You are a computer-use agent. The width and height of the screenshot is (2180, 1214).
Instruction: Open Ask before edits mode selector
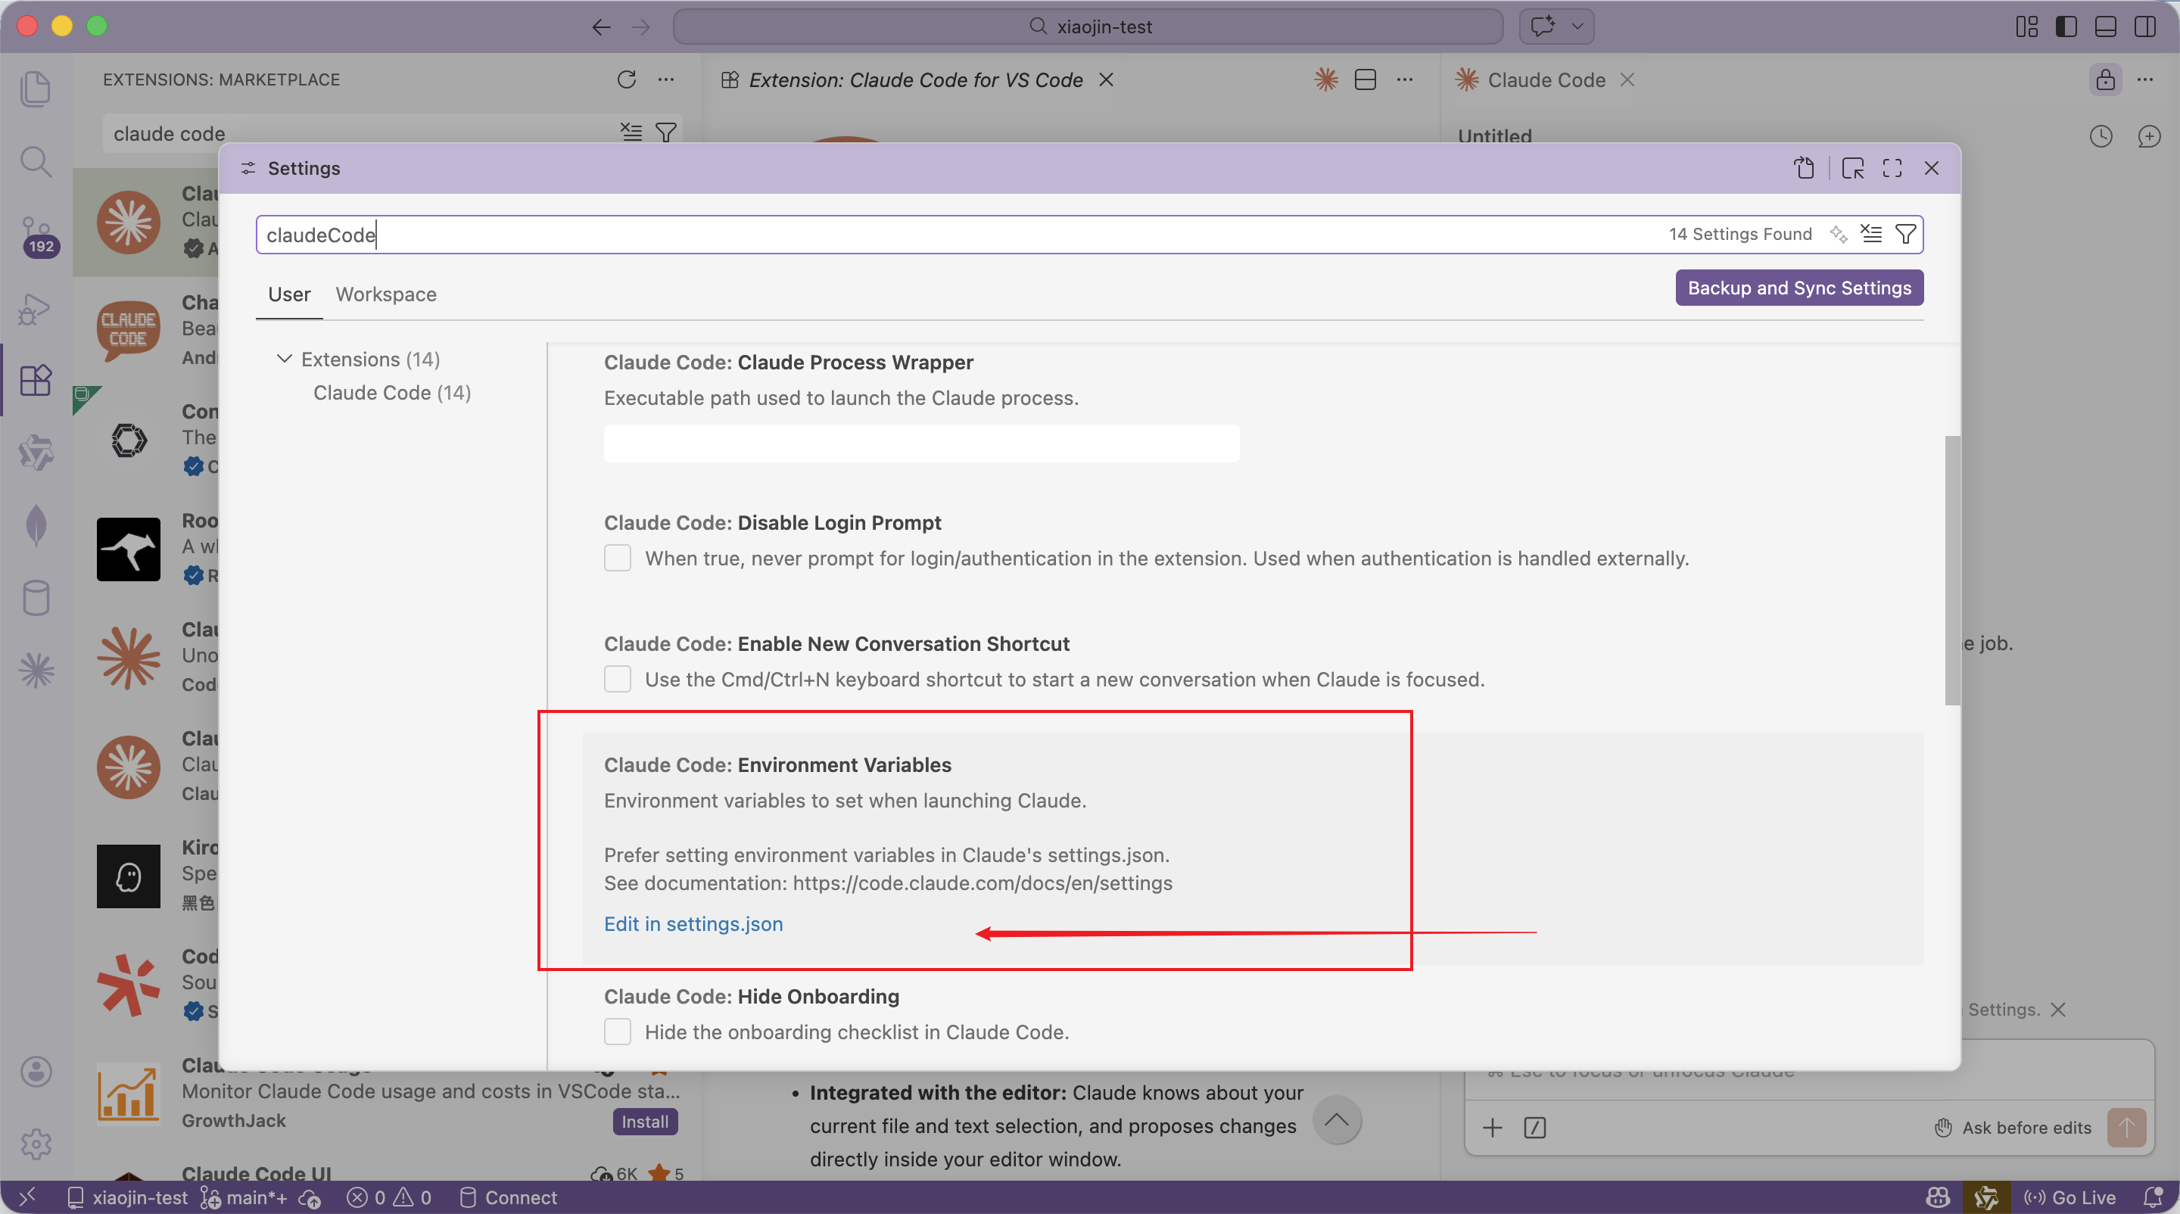pos(2013,1128)
